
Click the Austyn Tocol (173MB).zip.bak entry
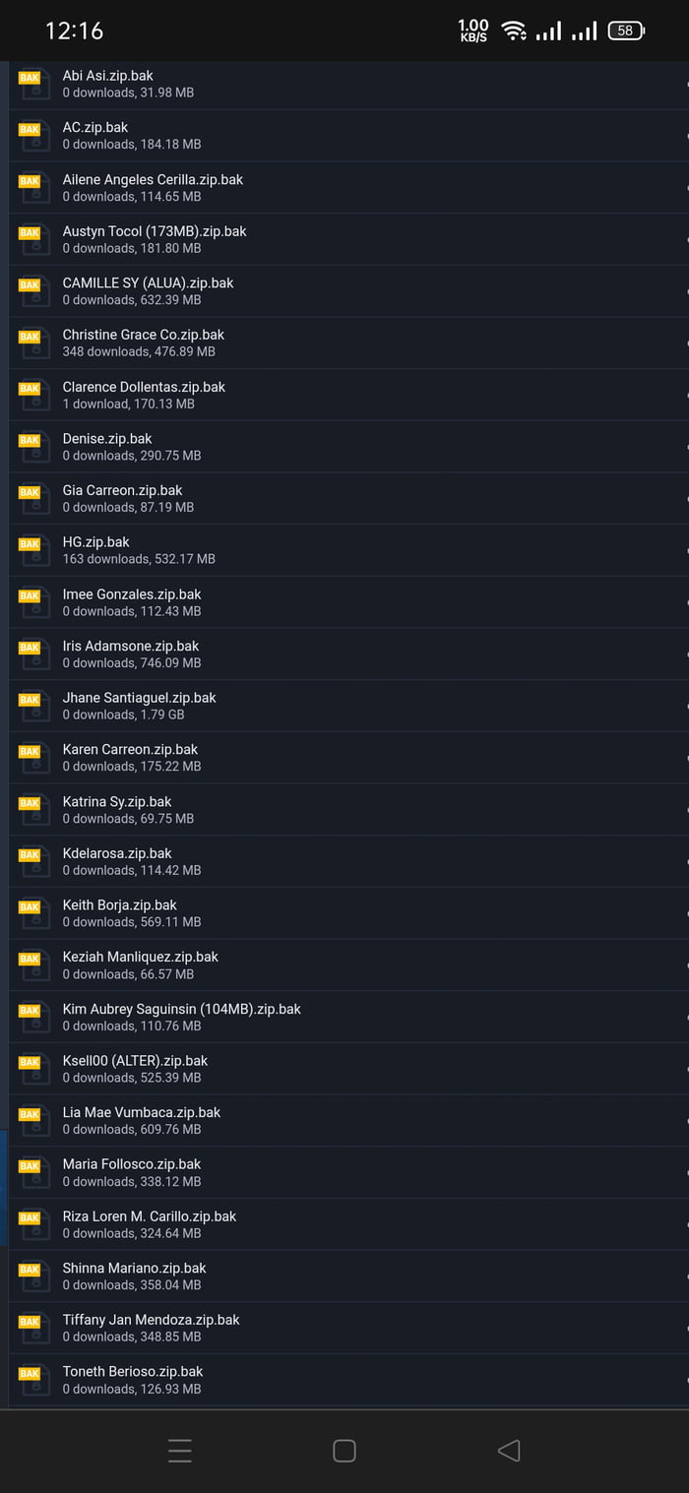pyautogui.click(x=155, y=231)
